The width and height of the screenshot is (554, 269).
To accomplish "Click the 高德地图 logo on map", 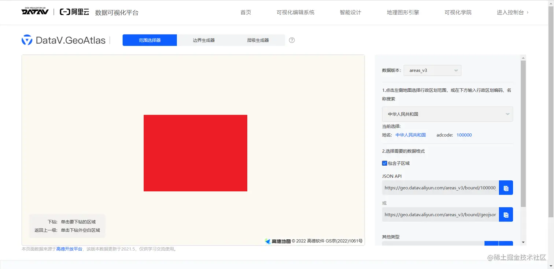I will coord(278,241).
